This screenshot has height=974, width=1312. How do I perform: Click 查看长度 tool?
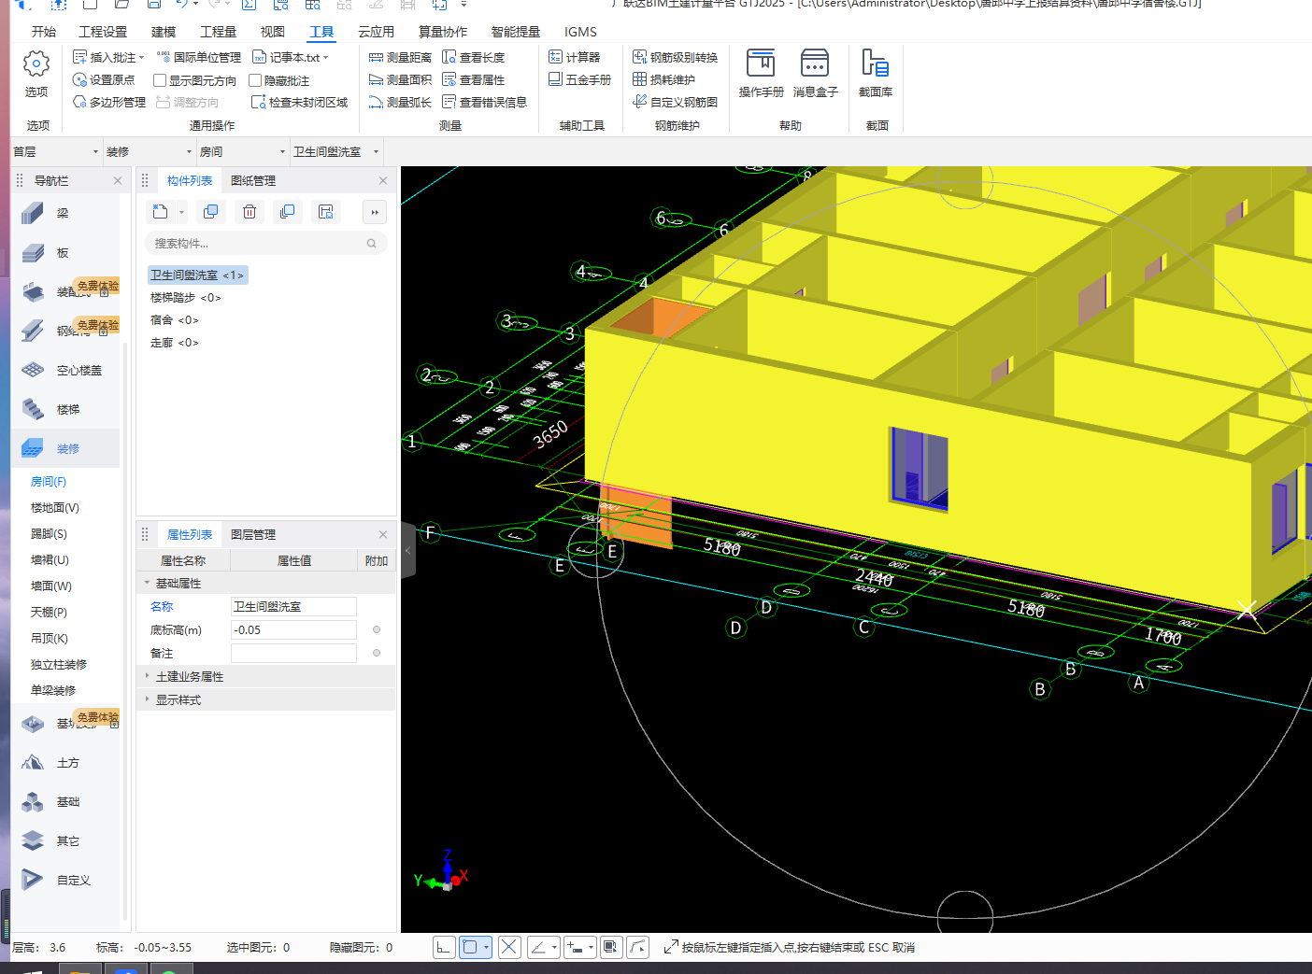coord(474,57)
